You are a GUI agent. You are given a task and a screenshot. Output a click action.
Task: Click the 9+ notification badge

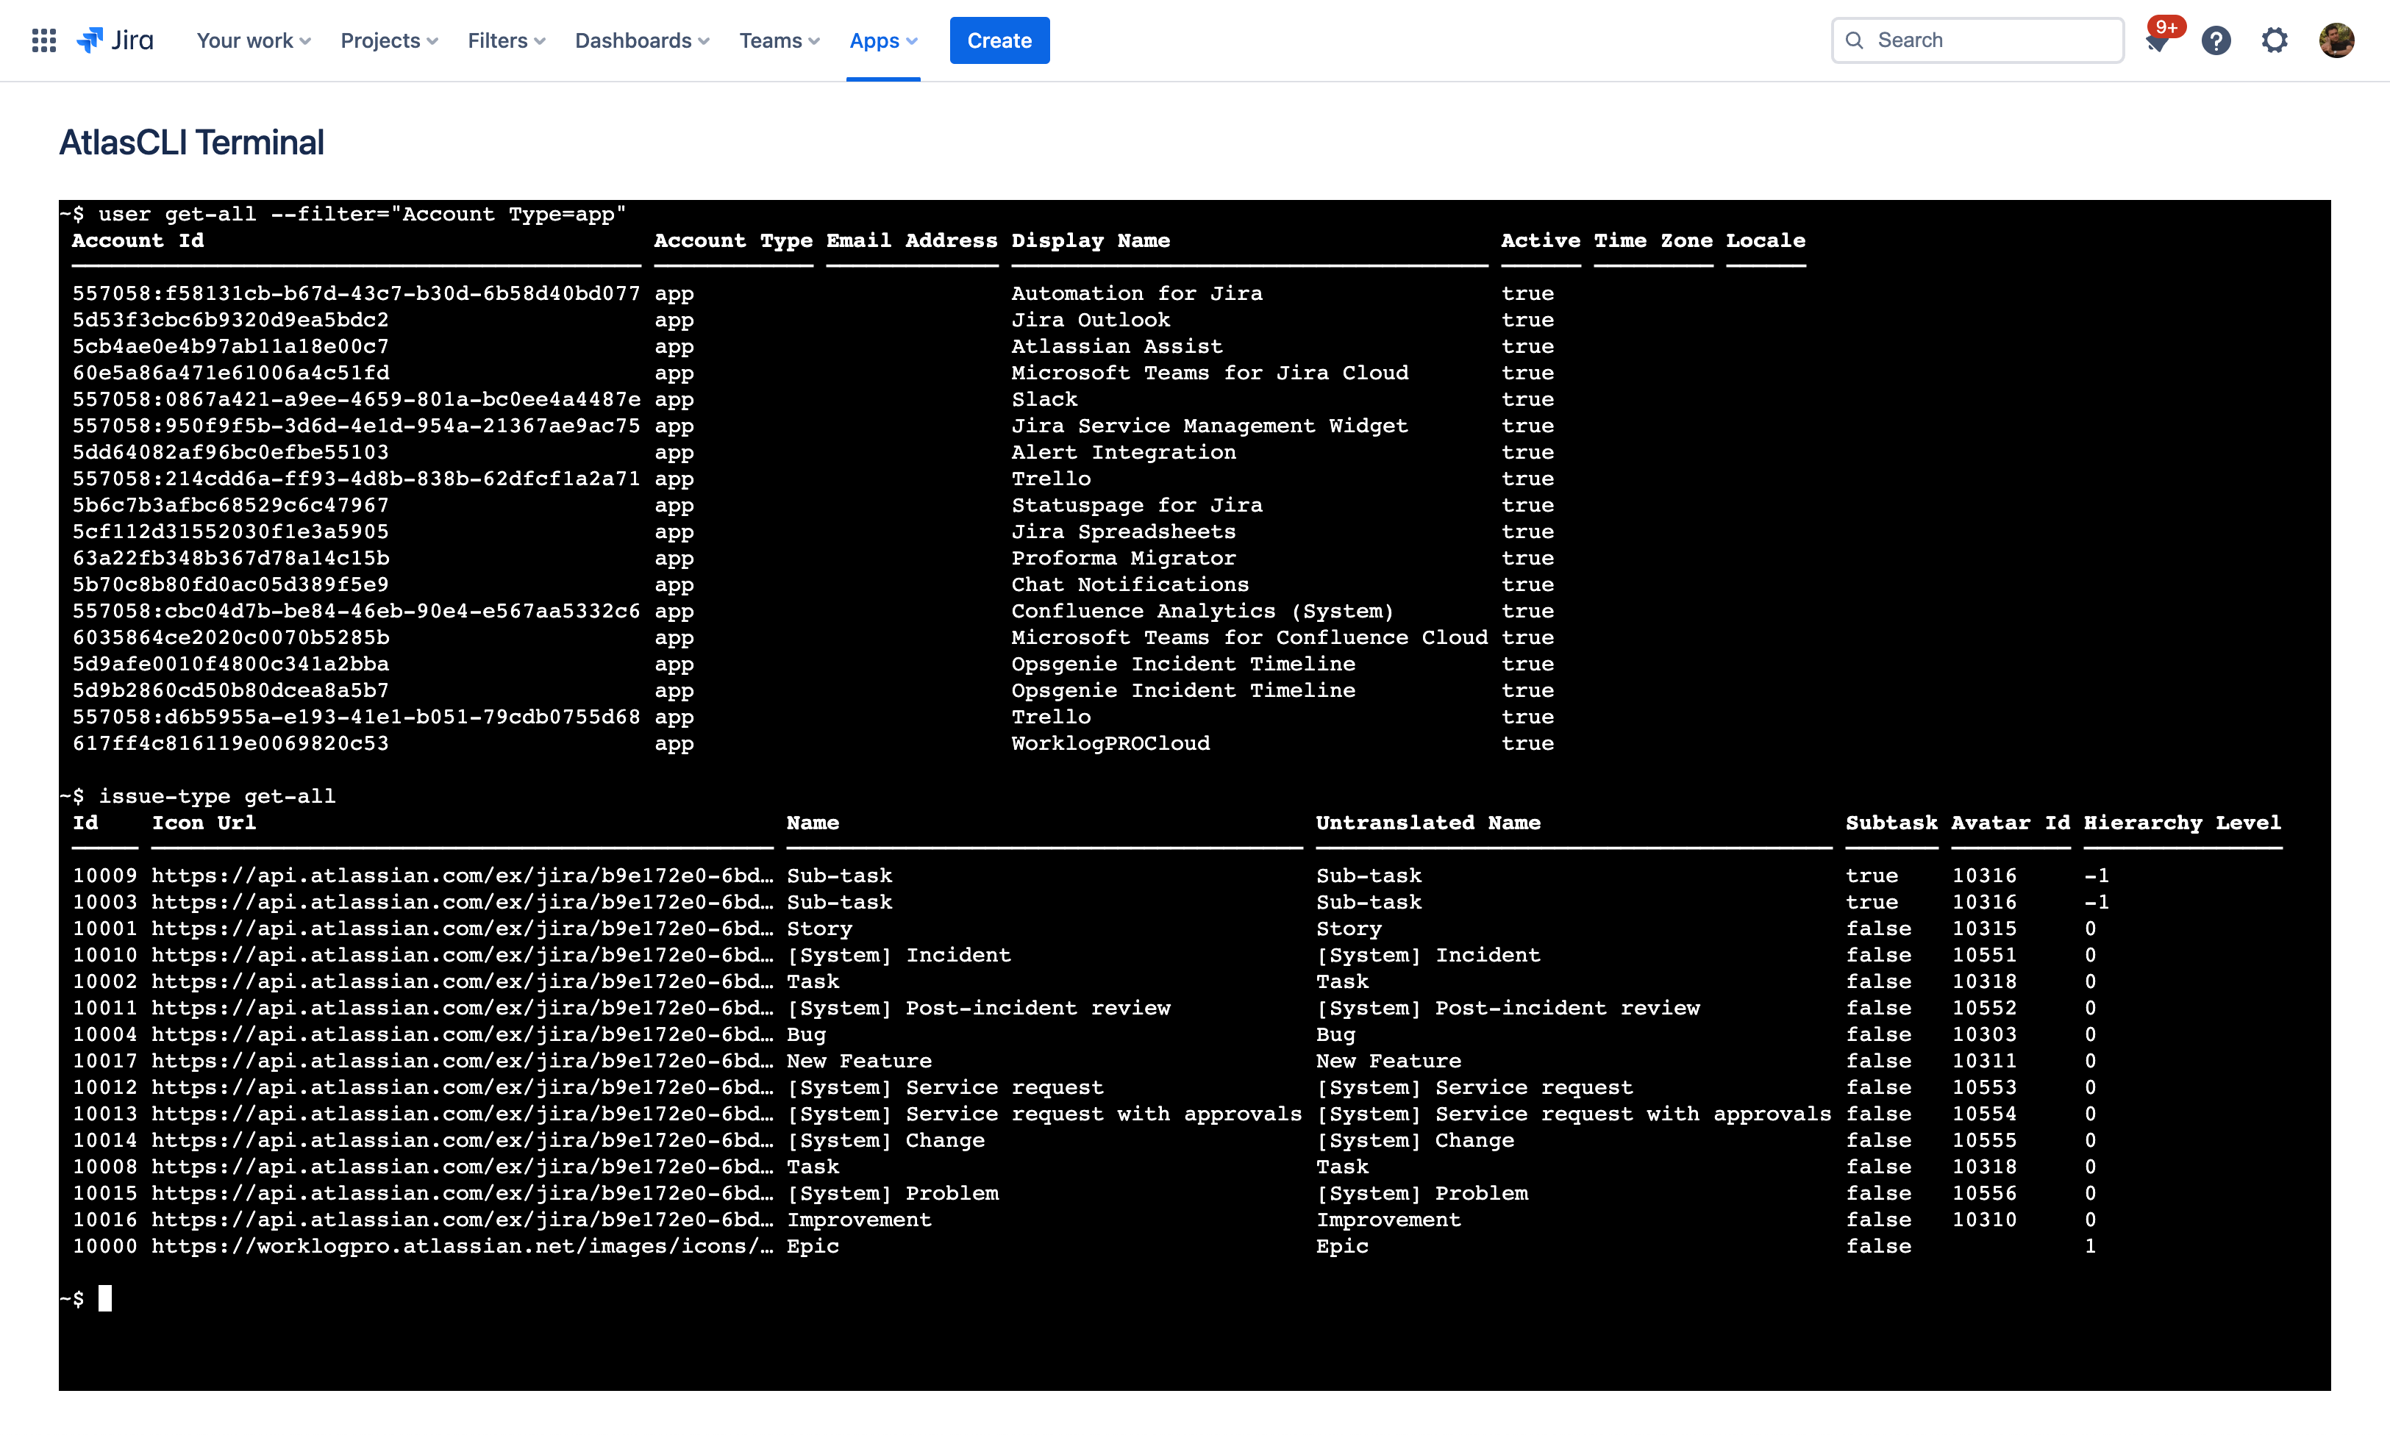point(2166,27)
